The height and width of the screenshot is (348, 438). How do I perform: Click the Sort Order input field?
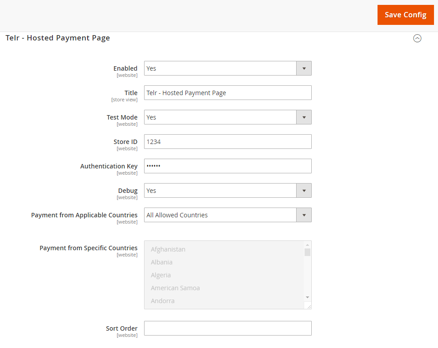228,328
